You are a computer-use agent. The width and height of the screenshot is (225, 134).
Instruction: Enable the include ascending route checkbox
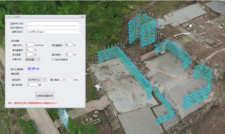(53, 59)
